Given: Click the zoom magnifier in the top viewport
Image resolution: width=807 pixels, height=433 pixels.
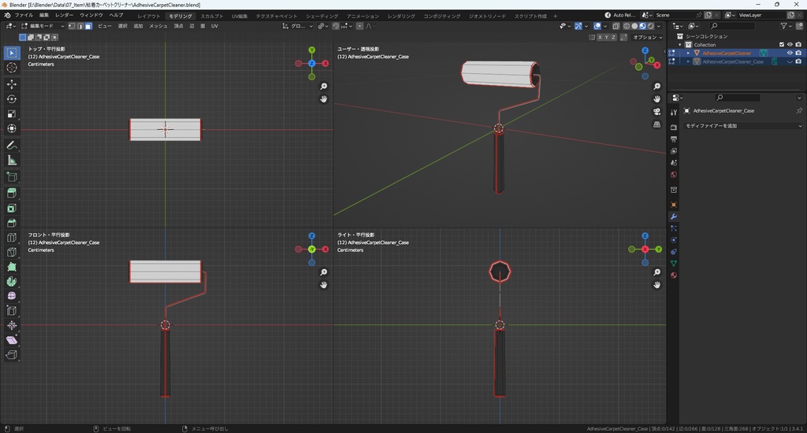Looking at the screenshot, I should click(x=324, y=87).
